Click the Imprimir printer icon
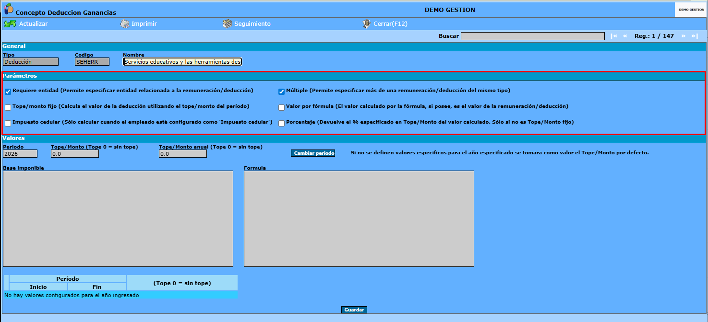708x322 pixels. 125,23
